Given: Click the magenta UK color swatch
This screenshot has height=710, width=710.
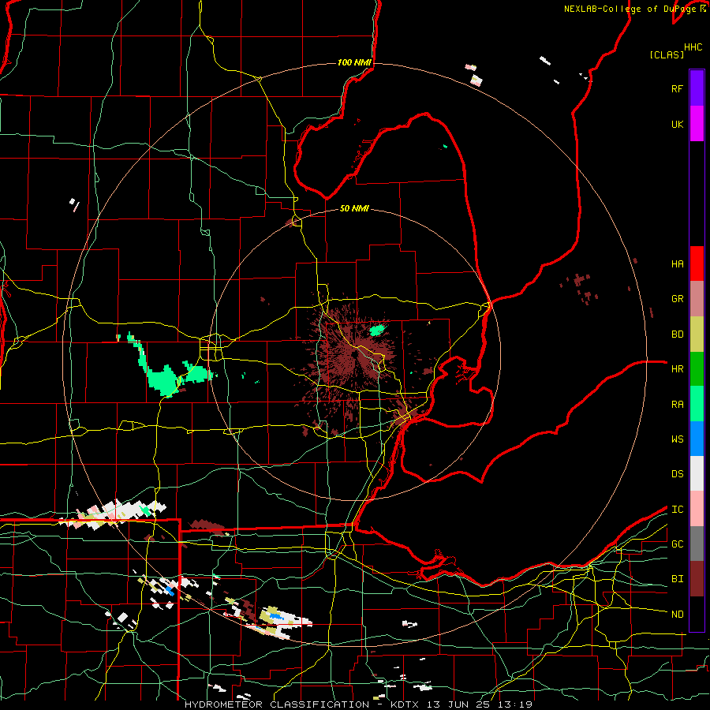Looking at the screenshot, I should tap(697, 124).
